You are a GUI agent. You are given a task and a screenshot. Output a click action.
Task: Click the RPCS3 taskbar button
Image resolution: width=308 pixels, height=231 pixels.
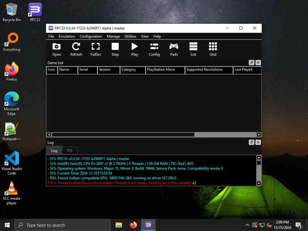point(148,225)
